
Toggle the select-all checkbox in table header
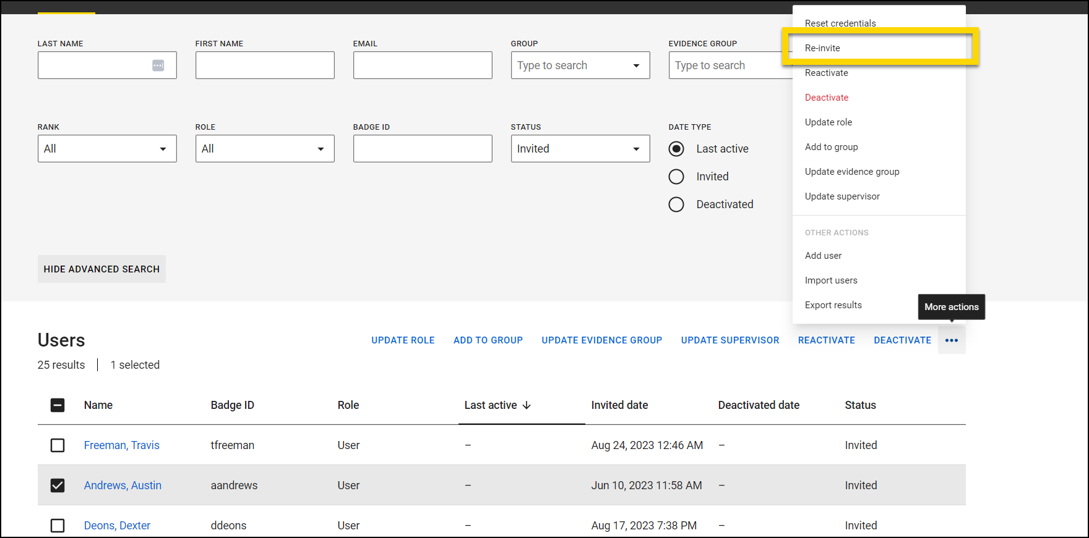58,405
